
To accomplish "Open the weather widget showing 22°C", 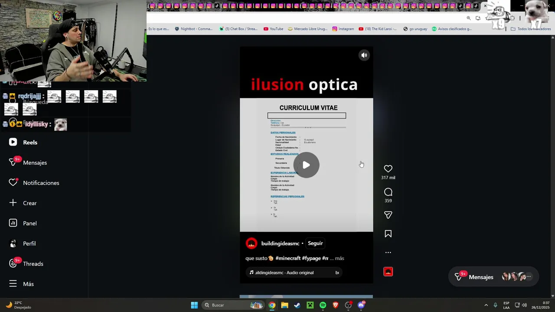I will [x=18, y=305].
